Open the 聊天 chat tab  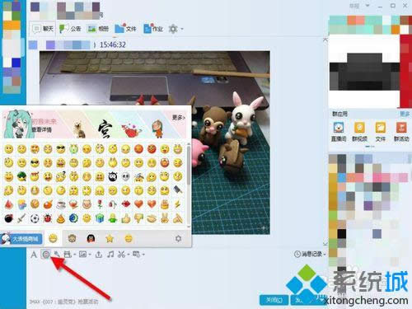click(x=43, y=29)
